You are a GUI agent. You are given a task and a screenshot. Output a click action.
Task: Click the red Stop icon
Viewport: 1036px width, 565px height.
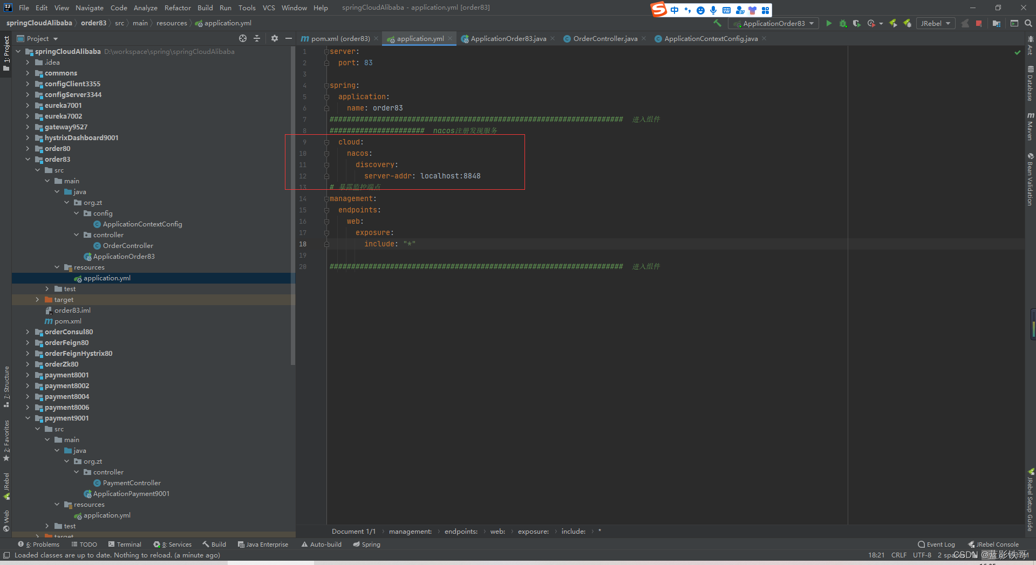click(x=979, y=23)
